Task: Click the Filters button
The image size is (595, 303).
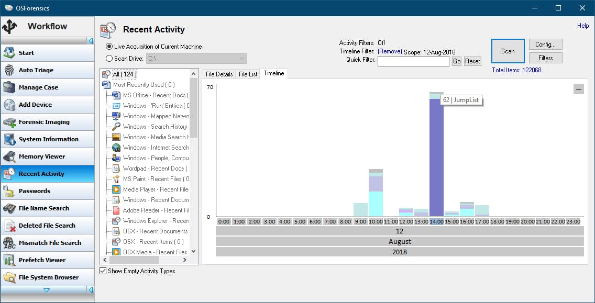Action: [x=545, y=58]
